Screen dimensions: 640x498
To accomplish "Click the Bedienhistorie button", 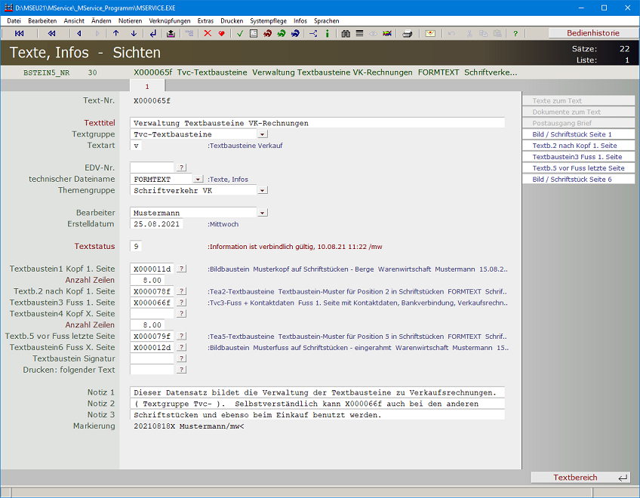I will [592, 33].
